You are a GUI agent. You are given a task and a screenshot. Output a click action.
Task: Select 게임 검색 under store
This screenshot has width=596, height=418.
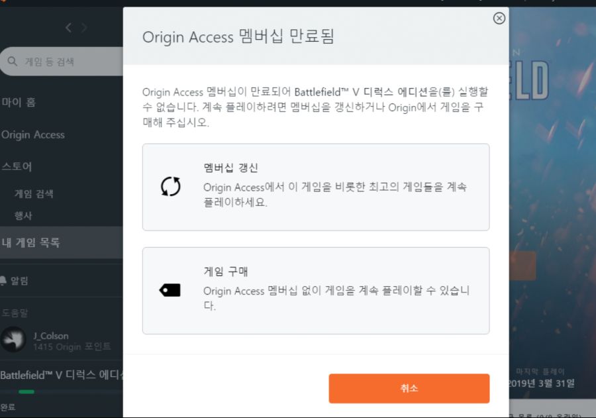pos(34,194)
